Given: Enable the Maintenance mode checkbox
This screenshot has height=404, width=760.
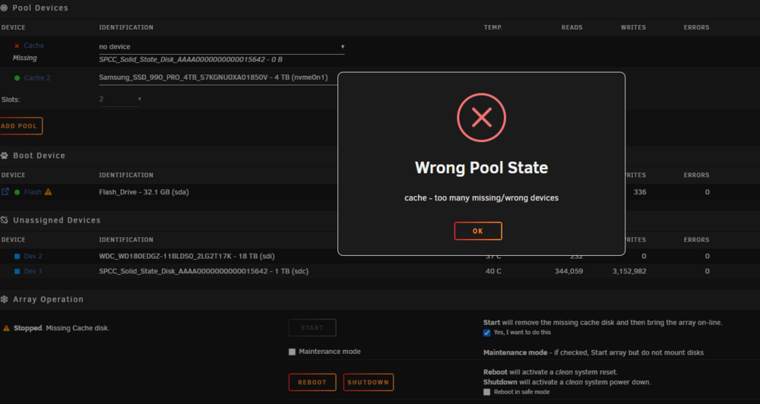Looking at the screenshot, I should [292, 352].
